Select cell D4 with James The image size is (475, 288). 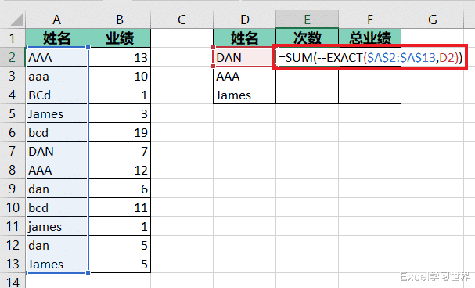tap(244, 95)
